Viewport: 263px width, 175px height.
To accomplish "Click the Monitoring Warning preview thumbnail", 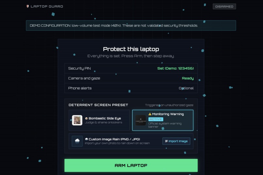I will 141,120.
